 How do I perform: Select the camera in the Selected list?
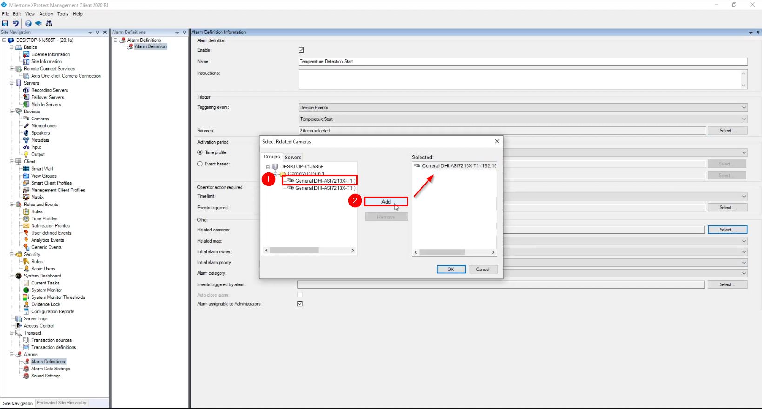point(455,166)
